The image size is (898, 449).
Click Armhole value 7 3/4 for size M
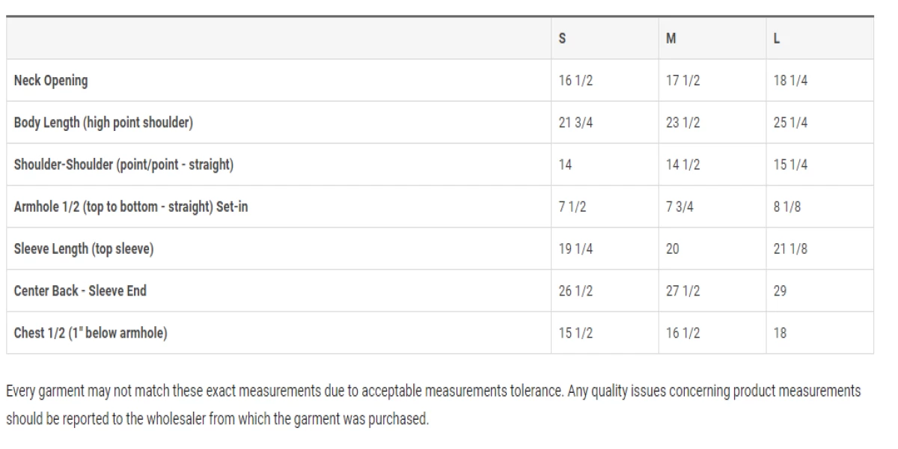tap(679, 207)
